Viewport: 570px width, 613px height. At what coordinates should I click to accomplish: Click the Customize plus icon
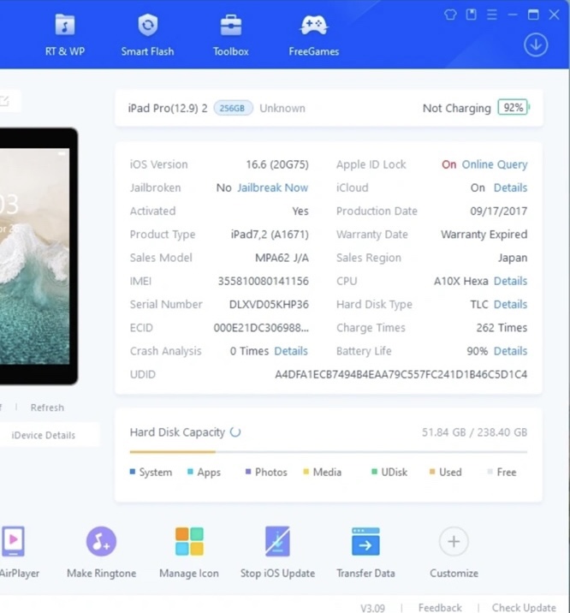click(454, 541)
